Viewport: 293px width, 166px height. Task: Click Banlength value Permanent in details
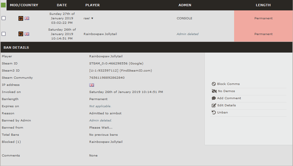tap(98, 99)
